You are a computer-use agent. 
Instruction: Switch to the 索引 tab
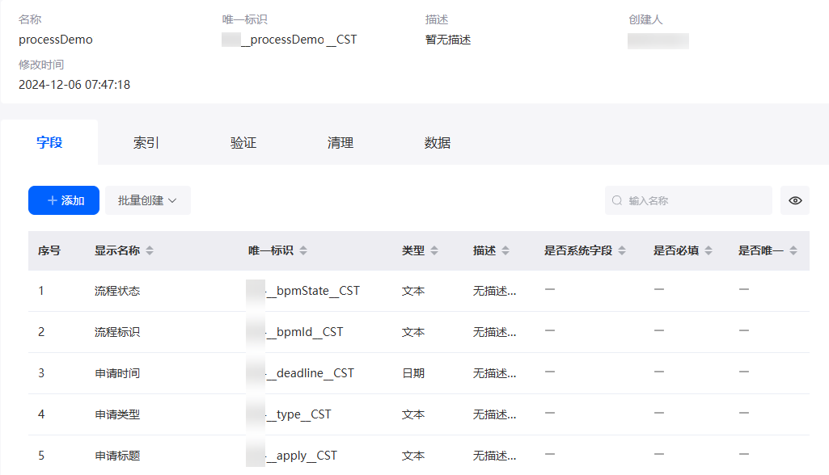(x=146, y=143)
